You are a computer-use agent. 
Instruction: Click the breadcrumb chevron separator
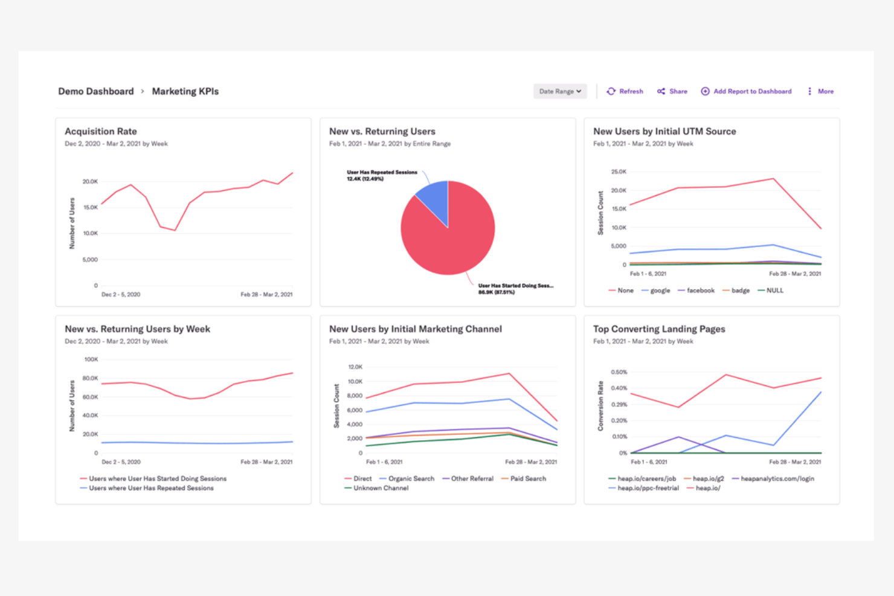click(x=143, y=91)
